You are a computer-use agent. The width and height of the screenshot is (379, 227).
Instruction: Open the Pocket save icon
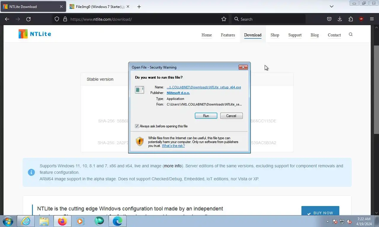coord(329,19)
